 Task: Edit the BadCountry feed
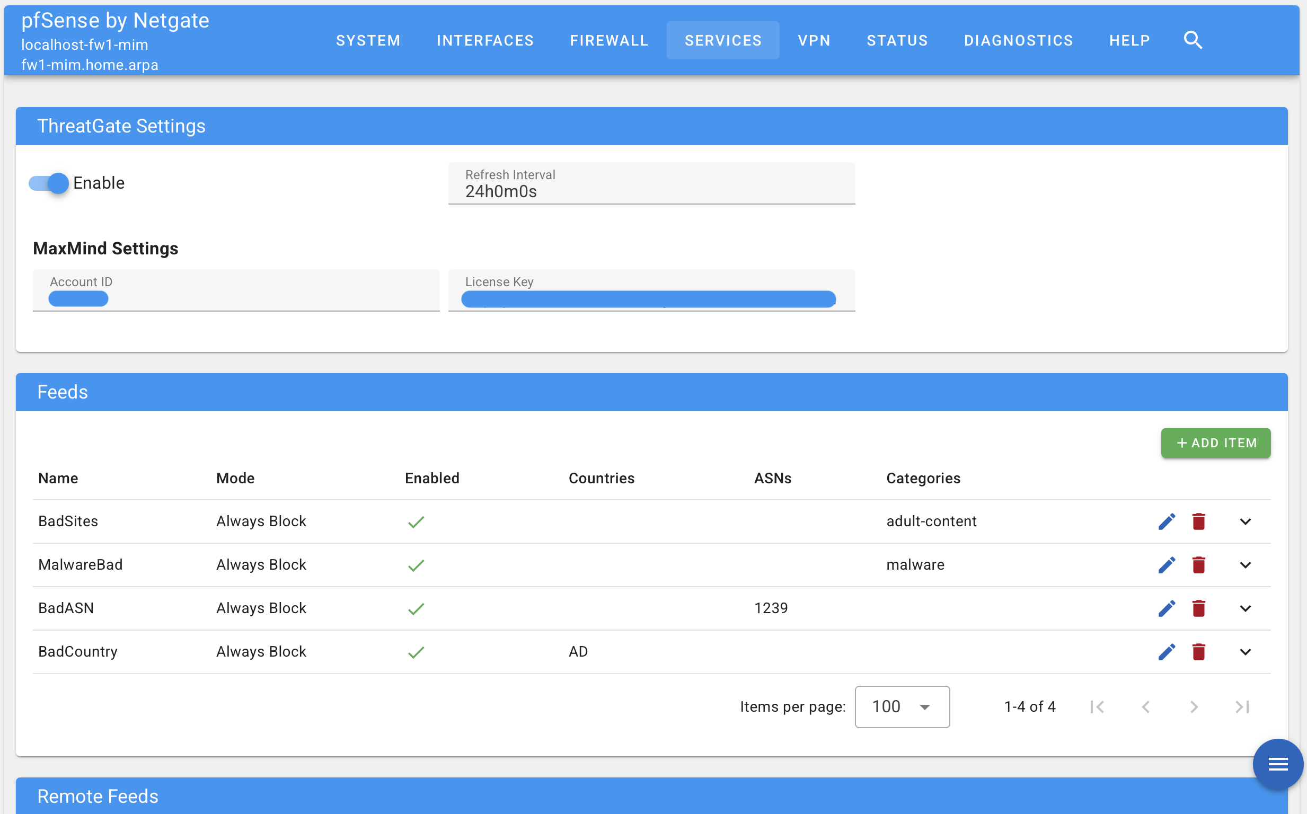[x=1167, y=652]
